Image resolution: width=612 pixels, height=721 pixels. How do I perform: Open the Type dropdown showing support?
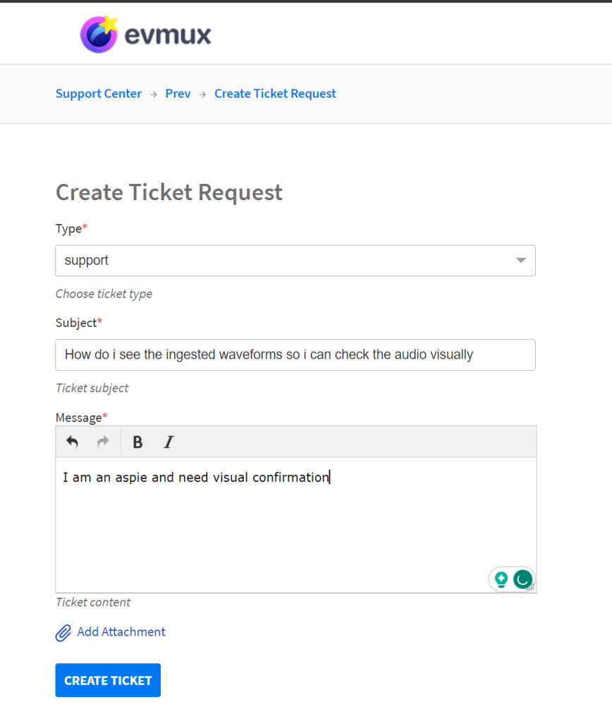click(295, 261)
